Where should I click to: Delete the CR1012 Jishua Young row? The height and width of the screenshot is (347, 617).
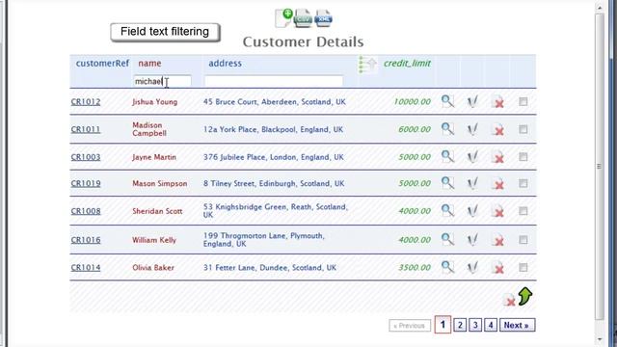(x=497, y=102)
